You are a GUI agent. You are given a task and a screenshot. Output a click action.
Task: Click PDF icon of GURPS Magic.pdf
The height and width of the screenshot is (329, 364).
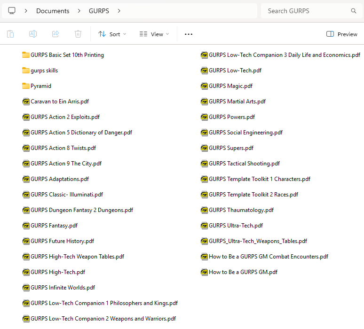coord(204,86)
